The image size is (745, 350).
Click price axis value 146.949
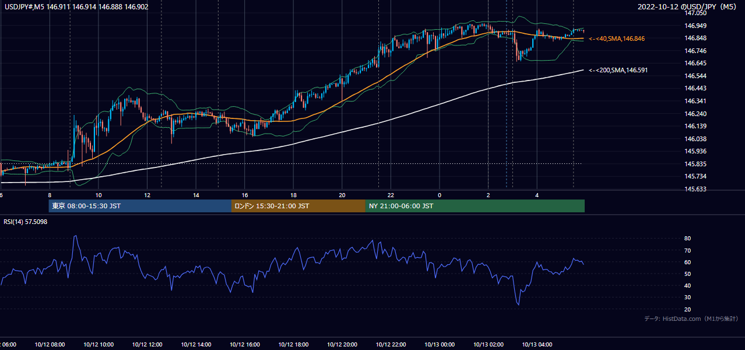(x=696, y=26)
